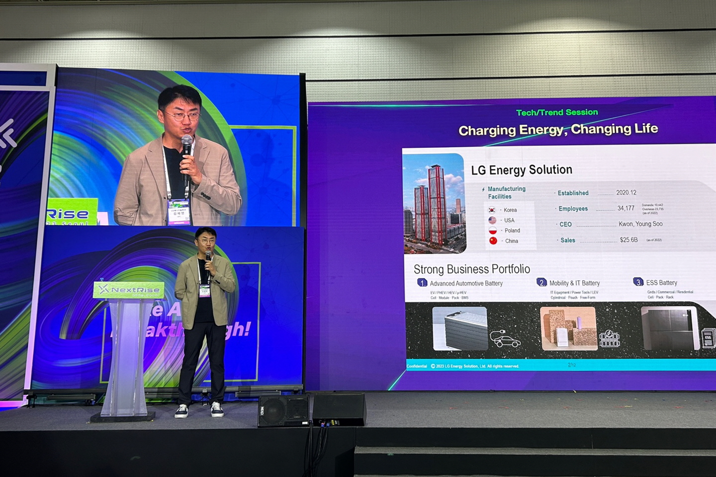The height and width of the screenshot is (477, 716).
Task: Click the LG Energy Solution copyright notice
Action: [x=474, y=366]
